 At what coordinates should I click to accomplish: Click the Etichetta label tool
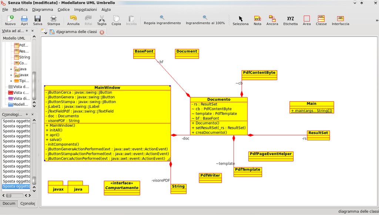click(x=290, y=20)
